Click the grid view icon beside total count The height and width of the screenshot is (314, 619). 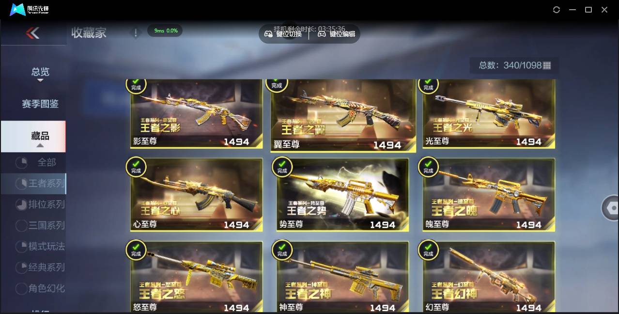coord(547,65)
